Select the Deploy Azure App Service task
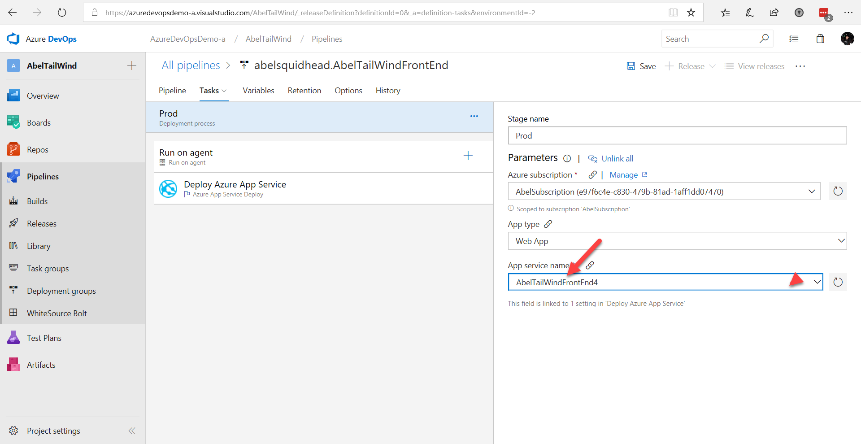Screen dimensions: 861x444 click(x=324, y=189)
